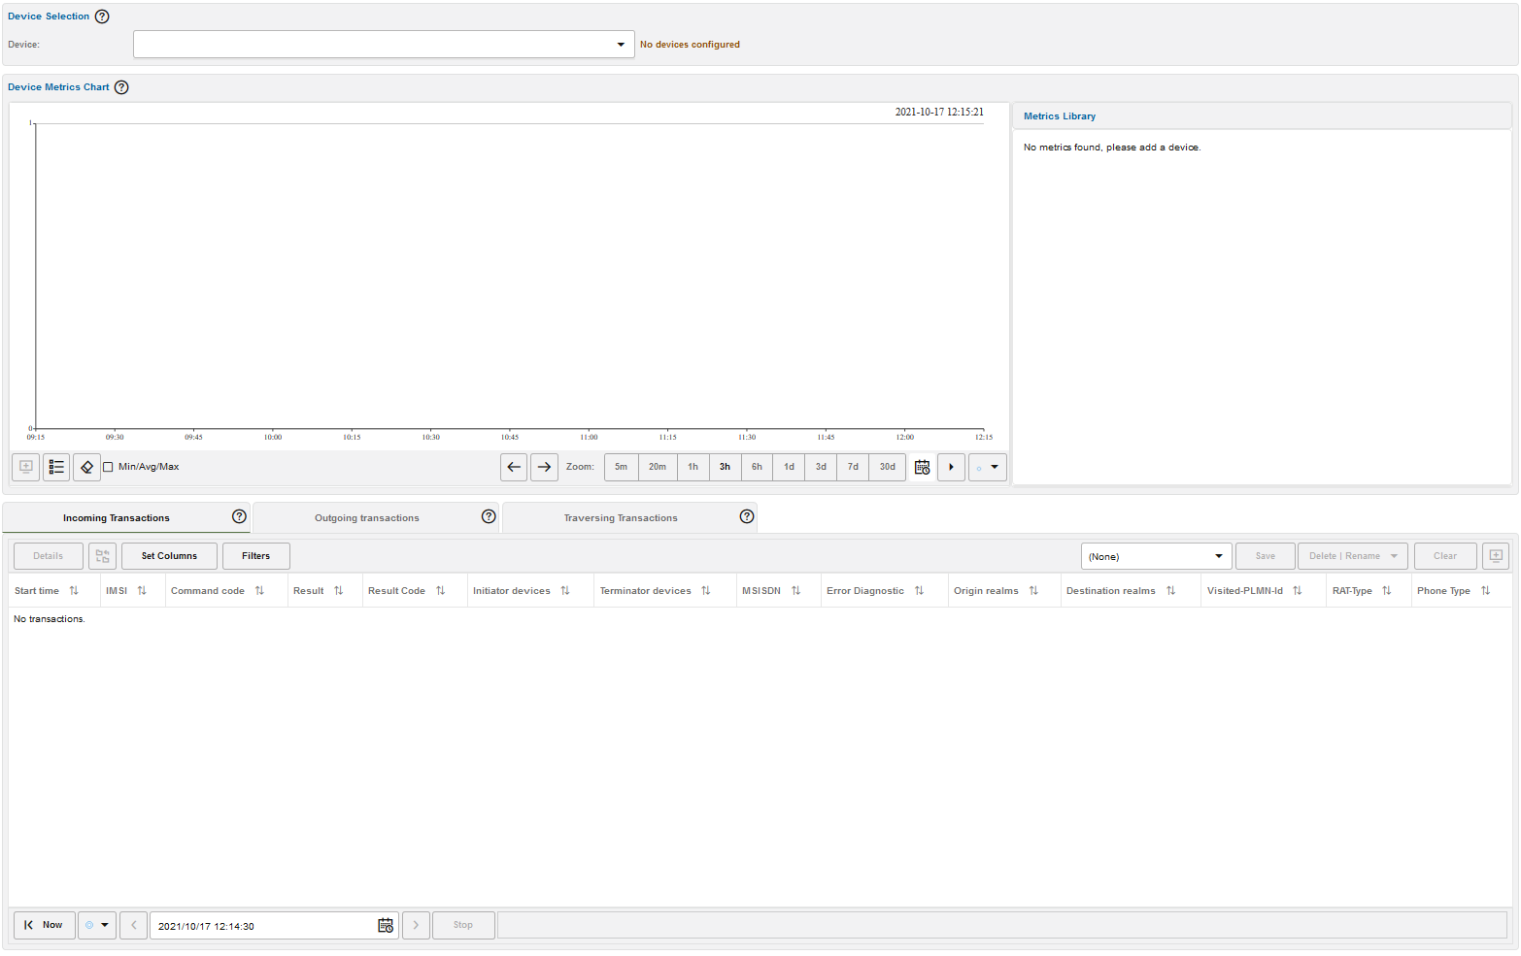Sort by Result Code column

[x=440, y=591]
